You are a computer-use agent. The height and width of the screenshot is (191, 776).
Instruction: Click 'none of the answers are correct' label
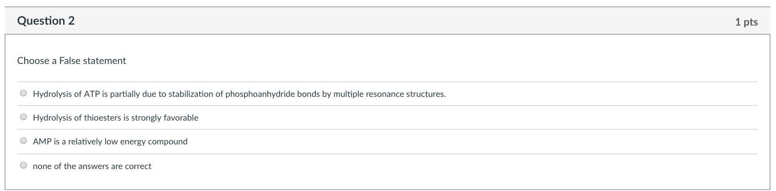point(92,166)
